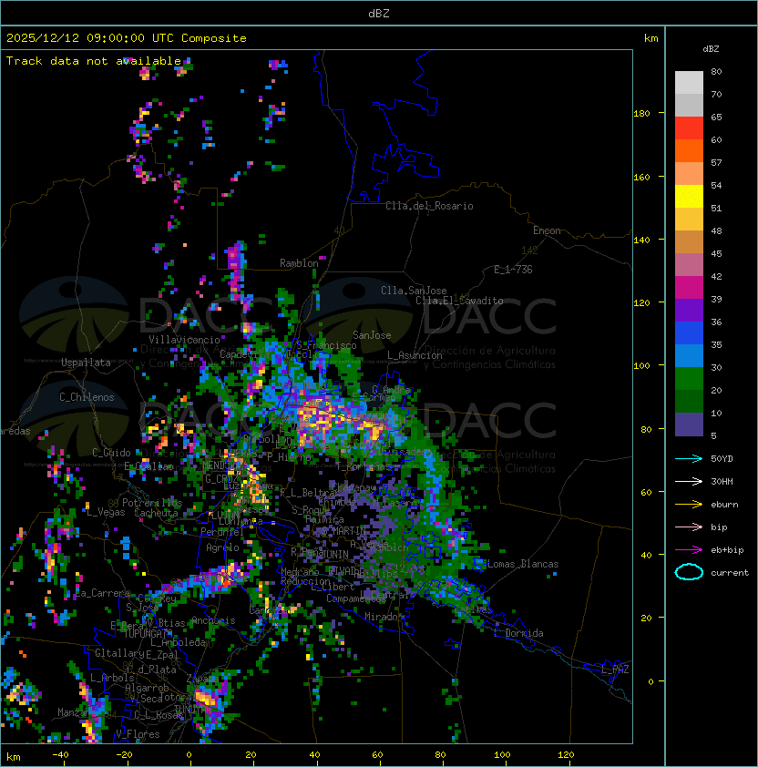This screenshot has width=758, height=767.
Task: Click the pink bip arrow in legend
Action: coord(689,527)
